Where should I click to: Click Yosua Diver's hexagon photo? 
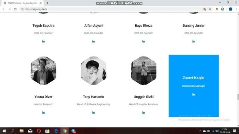point(43,70)
